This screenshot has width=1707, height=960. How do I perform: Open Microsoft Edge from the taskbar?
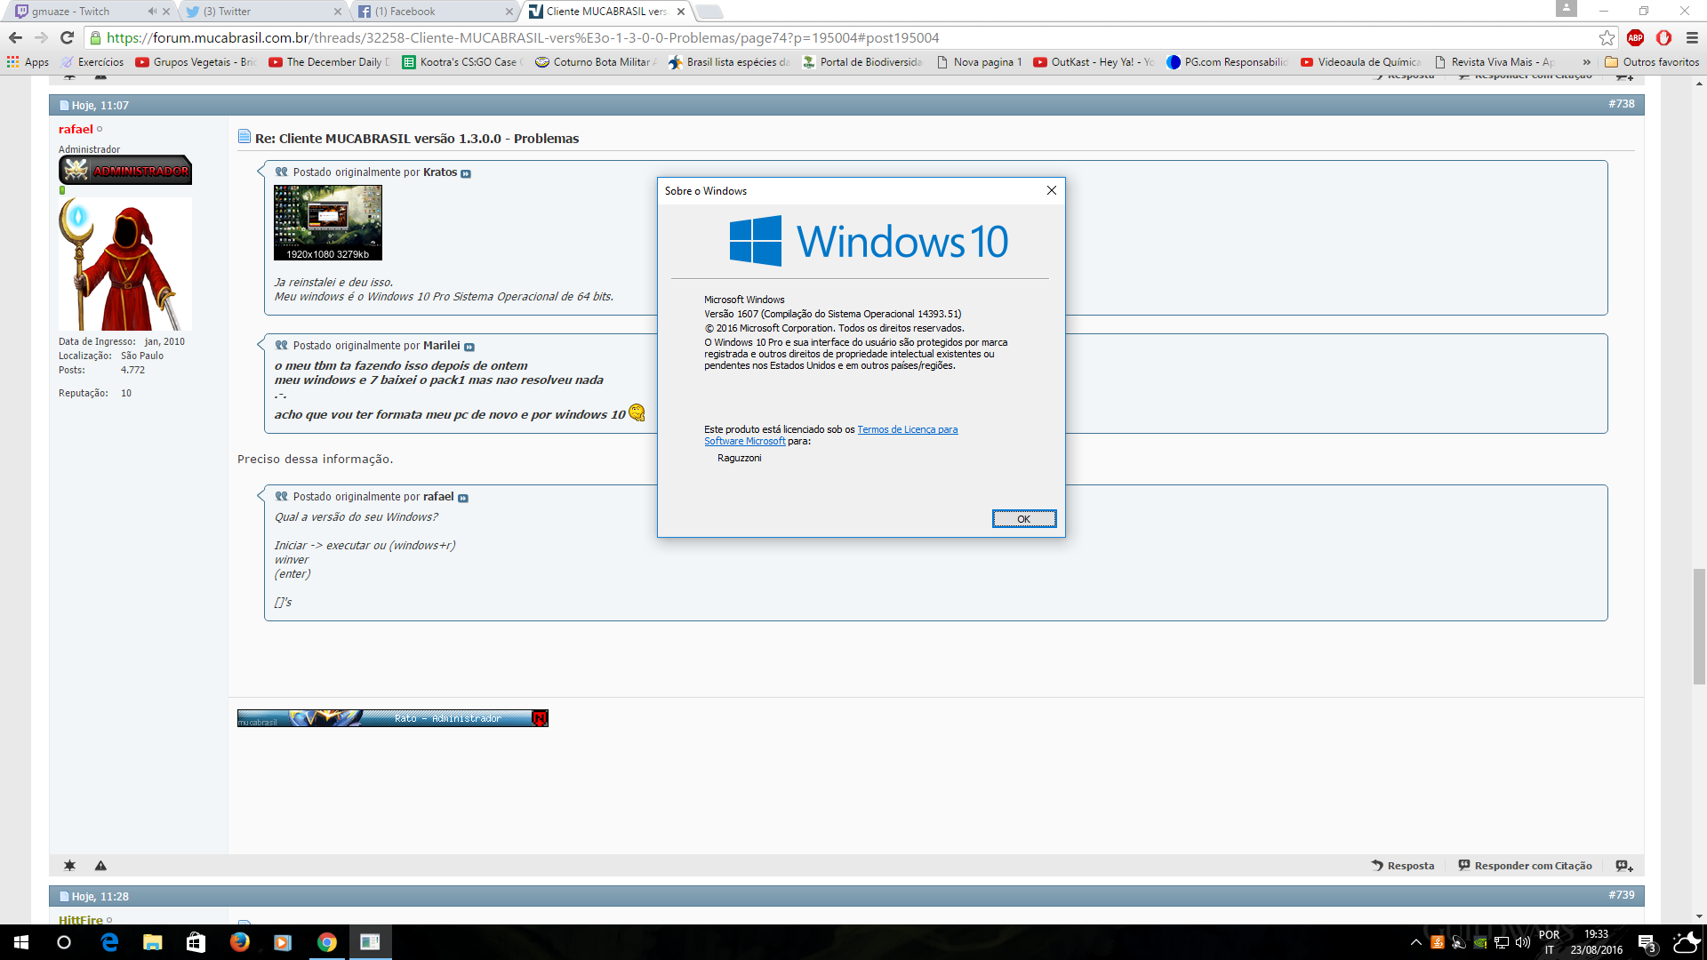(109, 942)
